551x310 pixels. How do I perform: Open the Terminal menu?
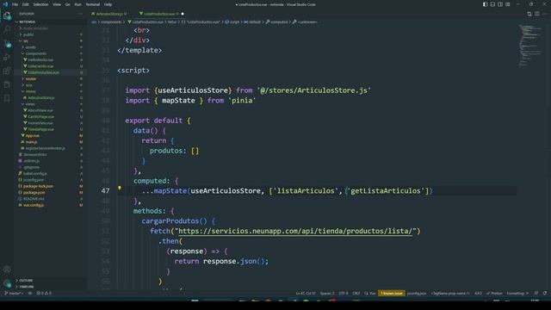[x=93, y=4]
